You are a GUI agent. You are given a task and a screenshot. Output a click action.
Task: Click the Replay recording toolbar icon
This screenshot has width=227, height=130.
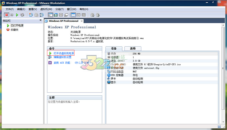tap(98, 15)
